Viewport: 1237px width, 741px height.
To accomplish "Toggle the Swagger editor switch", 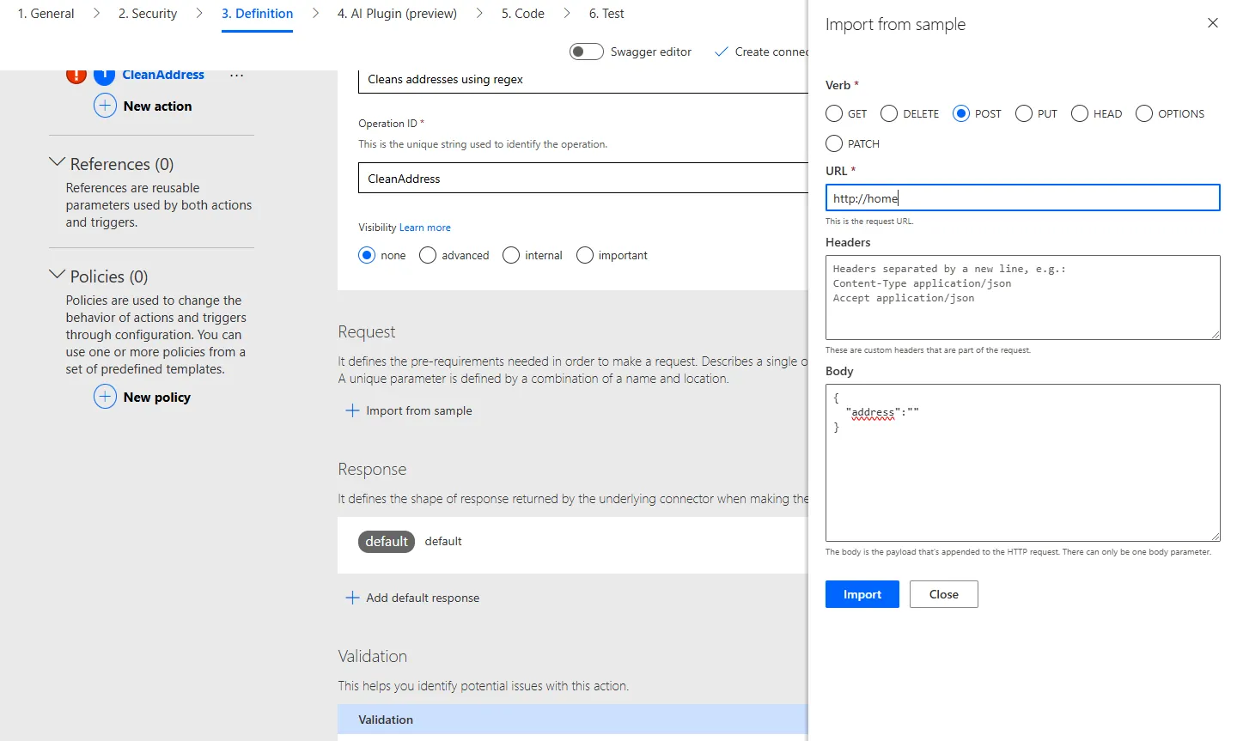I will (x=587, y=52).
